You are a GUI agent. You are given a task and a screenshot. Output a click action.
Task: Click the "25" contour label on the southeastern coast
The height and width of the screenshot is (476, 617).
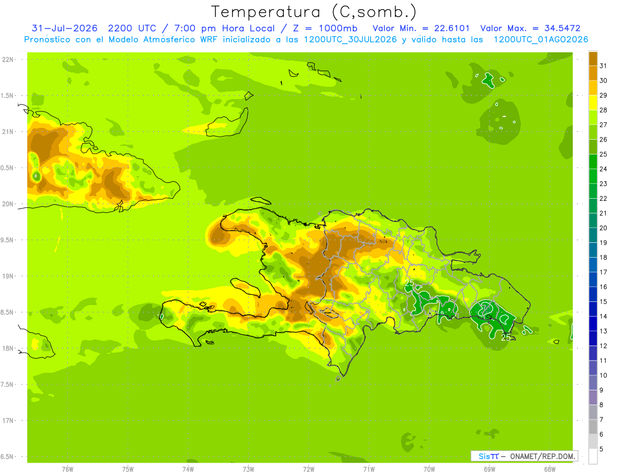(506, 337)
